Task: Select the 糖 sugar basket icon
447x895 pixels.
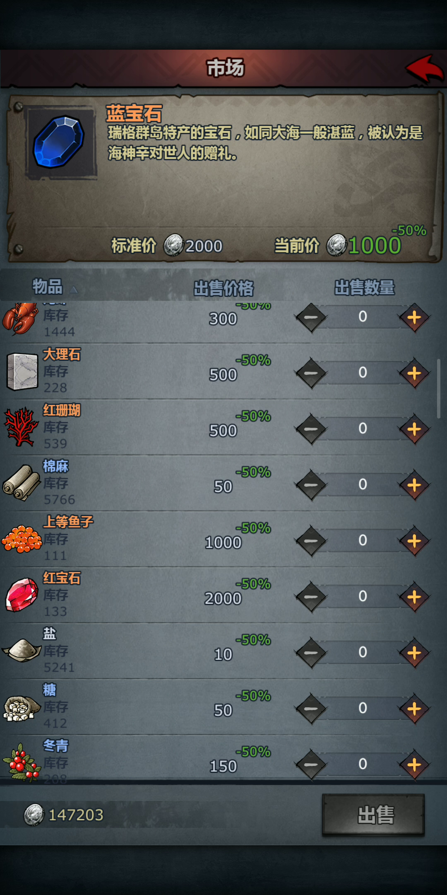Action: pos(20,708)
